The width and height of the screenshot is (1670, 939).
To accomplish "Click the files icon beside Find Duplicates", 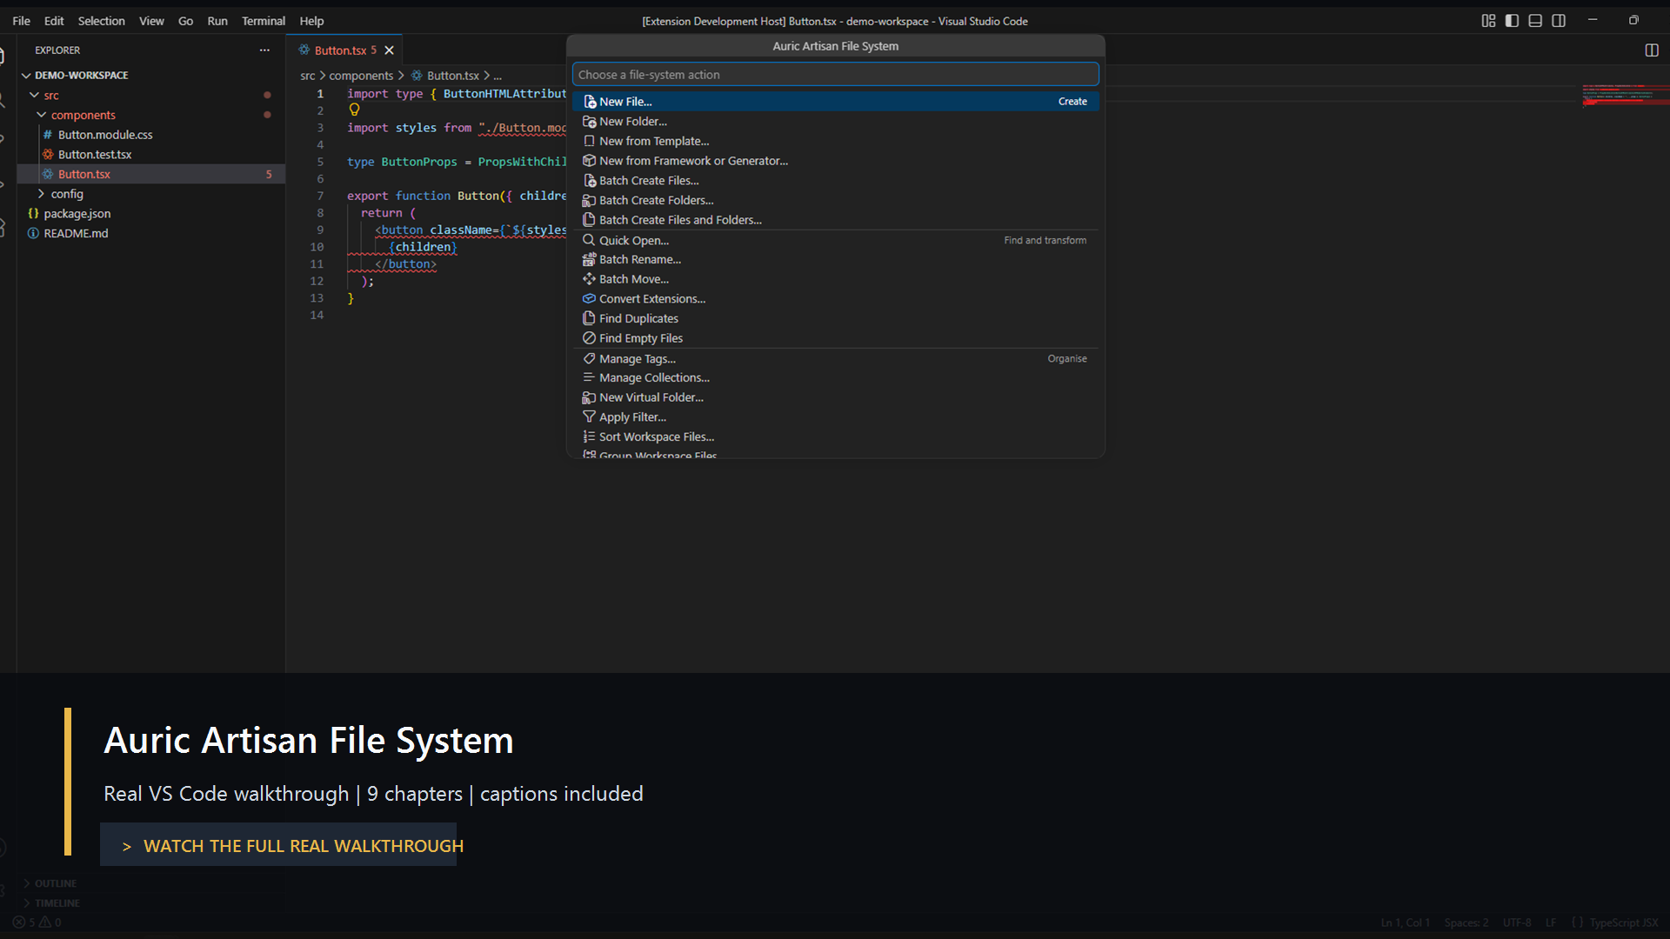I will pos(590,318).
